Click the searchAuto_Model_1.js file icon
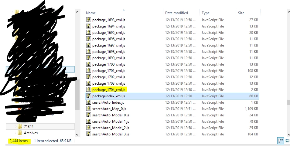 point(89,121)
